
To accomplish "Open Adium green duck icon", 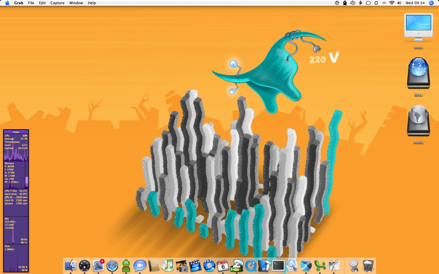I will 126,265.
